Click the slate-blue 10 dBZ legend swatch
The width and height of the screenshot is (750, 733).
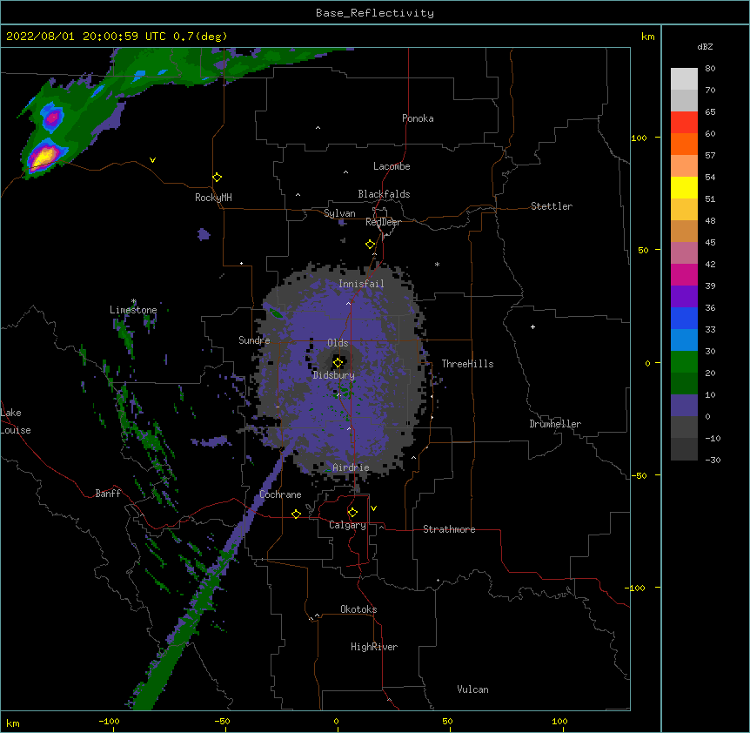(684, 406)
